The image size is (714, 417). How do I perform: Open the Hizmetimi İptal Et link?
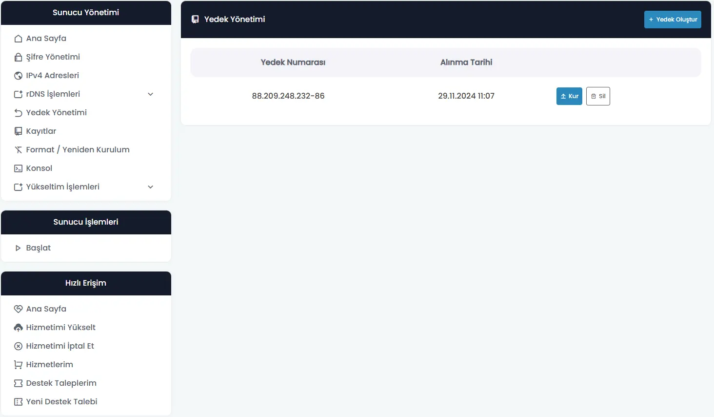coord(60,346)
